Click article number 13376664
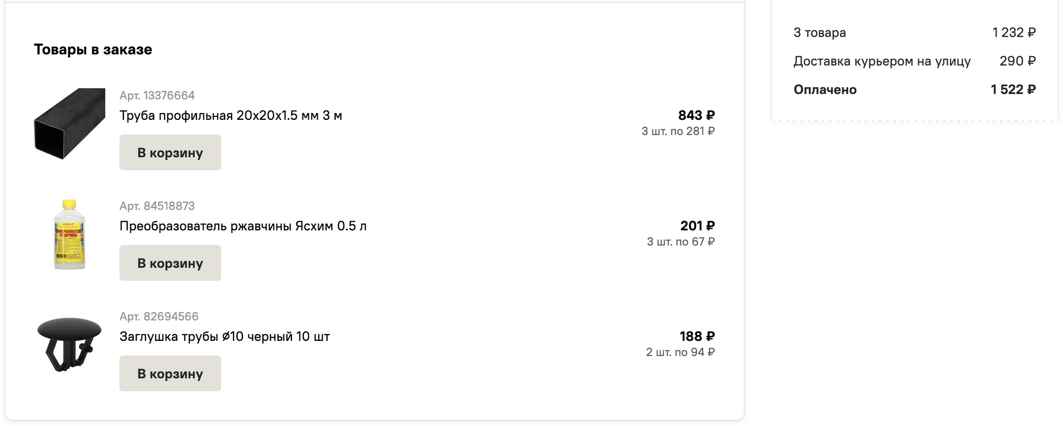 coord(157,95)
